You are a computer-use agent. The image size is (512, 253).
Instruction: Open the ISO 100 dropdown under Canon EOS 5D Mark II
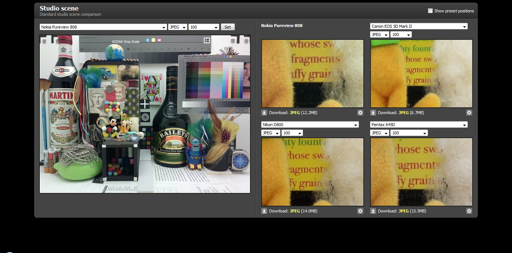coord(401,35)
